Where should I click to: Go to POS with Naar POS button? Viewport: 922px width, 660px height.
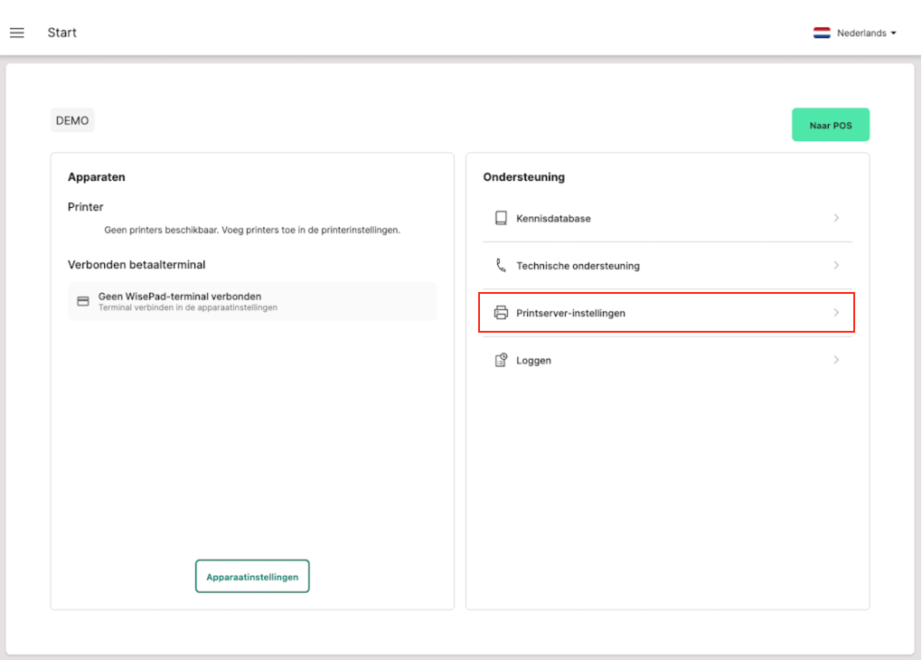(x=830, y=126)
